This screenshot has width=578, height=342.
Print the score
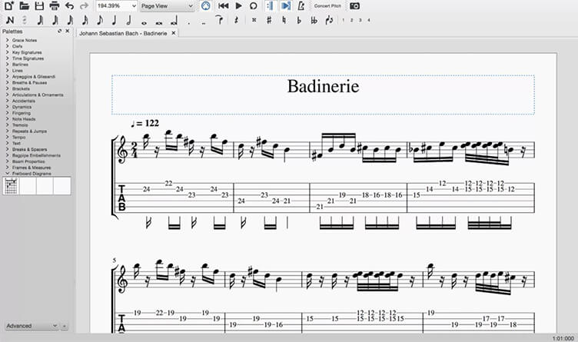tap(54, 6)
